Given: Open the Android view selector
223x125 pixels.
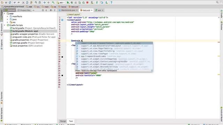Looking at the screenshot, I should click(10, 10).
